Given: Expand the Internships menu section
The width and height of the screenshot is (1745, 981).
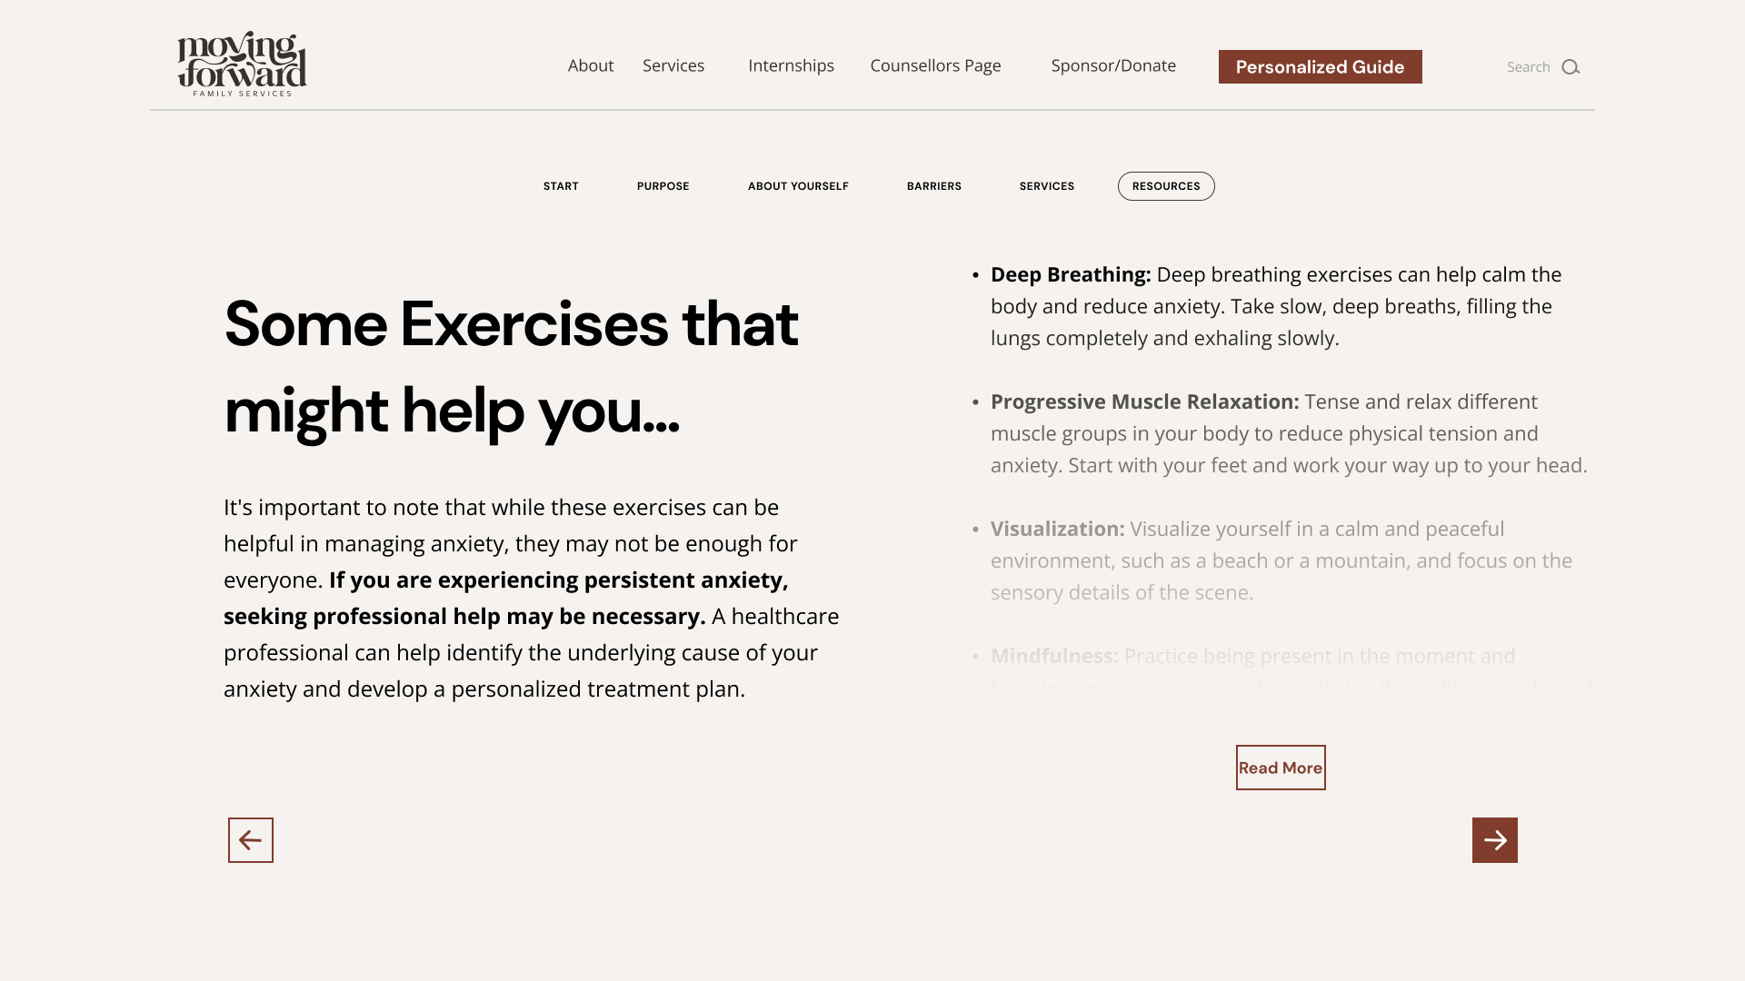Looking at the screenshot, I should pos(791,64).
